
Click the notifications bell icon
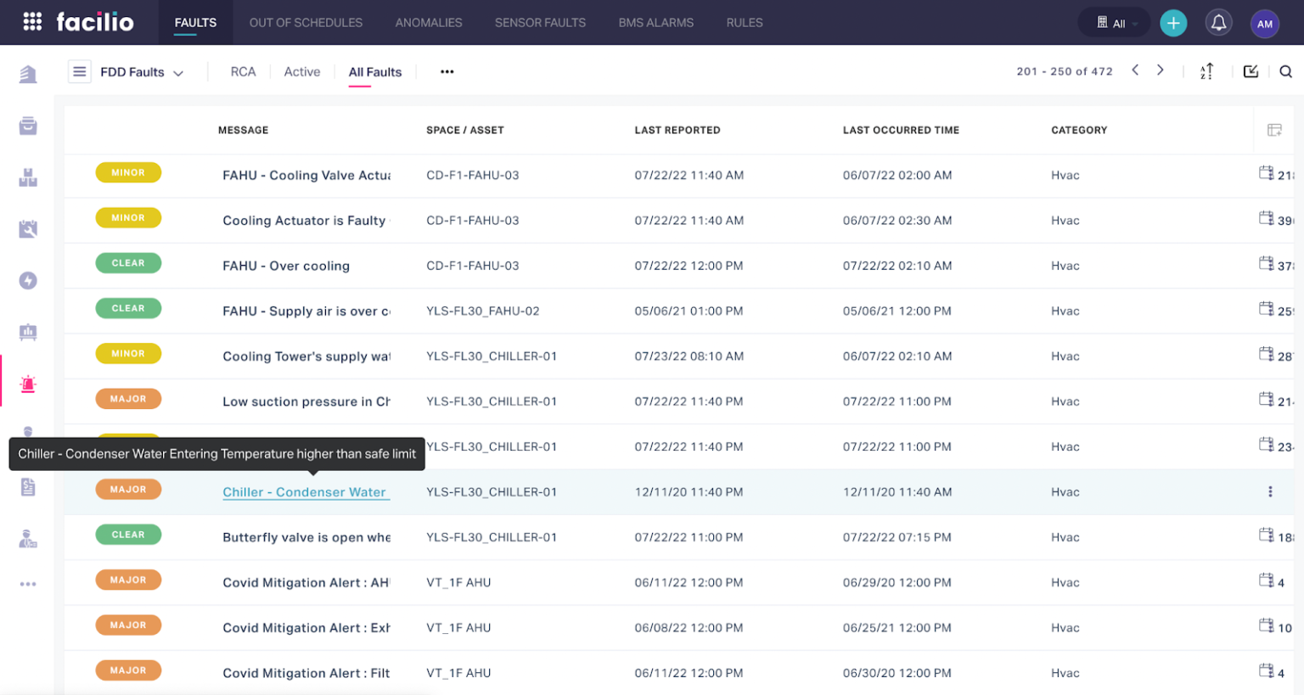(1218, 23)
